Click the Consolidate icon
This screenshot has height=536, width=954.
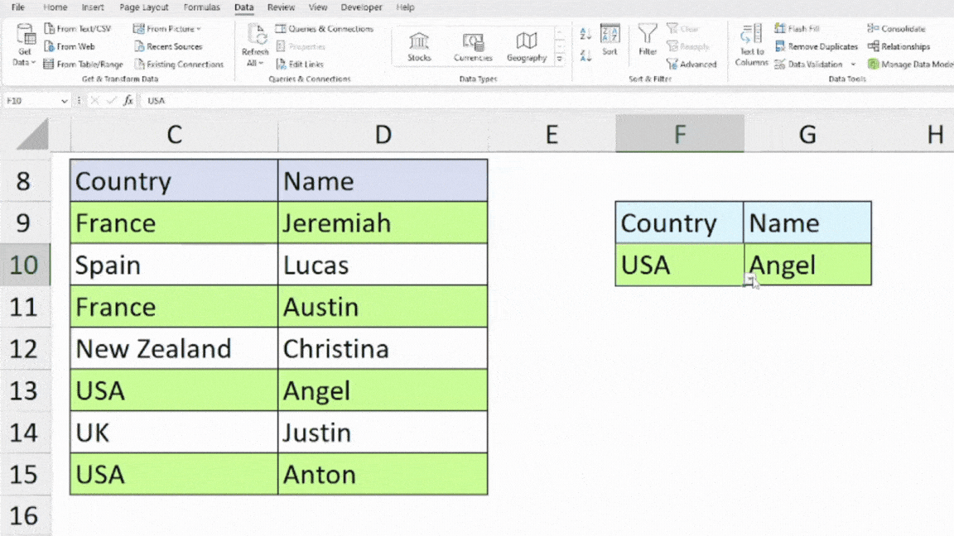896,27
